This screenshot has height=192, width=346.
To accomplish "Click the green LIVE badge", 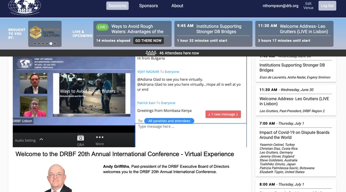I will click(102, 27).
